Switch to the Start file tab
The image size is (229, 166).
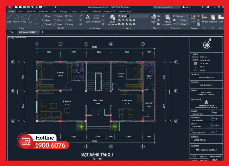pyautogui.click(x=12, y=32)
